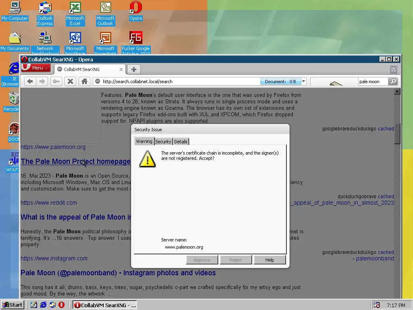Go to Opera's Home page button

click(x=84, y=82)
